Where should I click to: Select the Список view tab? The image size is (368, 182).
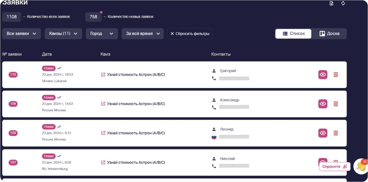click(x=293, y=33)
